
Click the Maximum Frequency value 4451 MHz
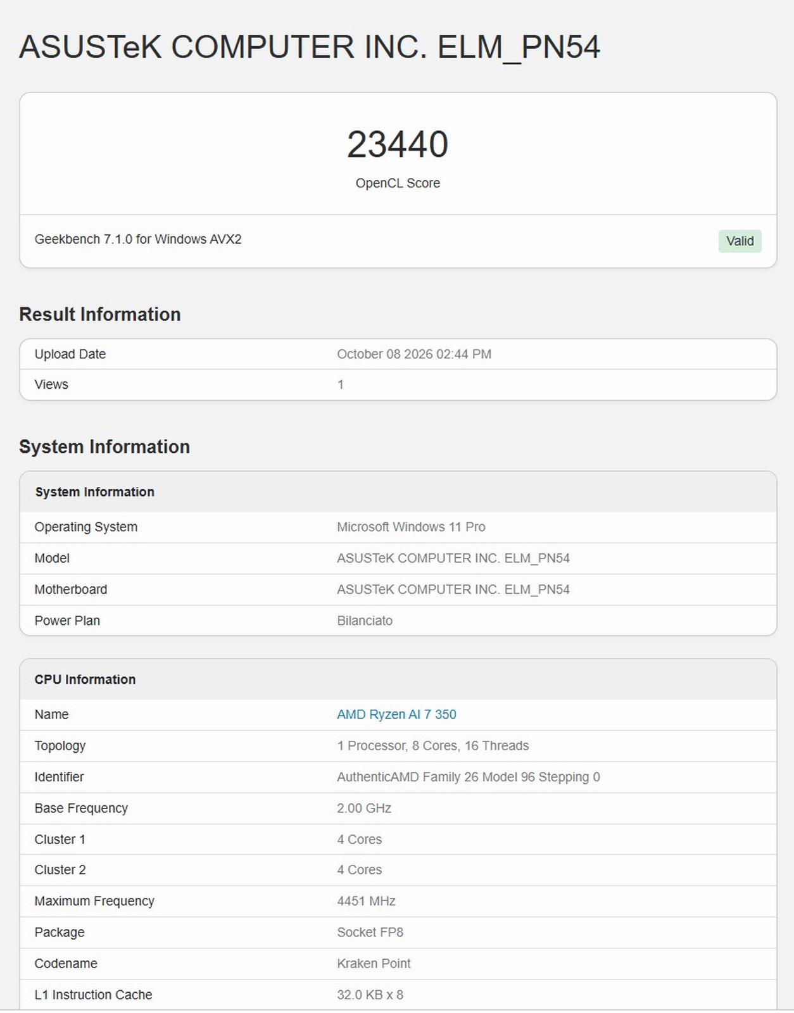click(366, 901)
